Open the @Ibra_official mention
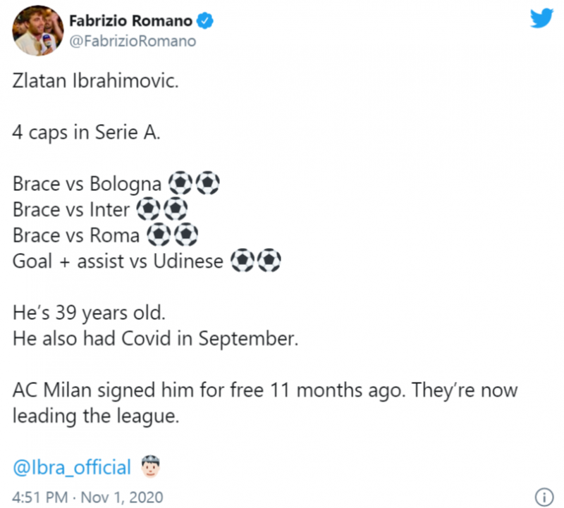 click(72, 468)
